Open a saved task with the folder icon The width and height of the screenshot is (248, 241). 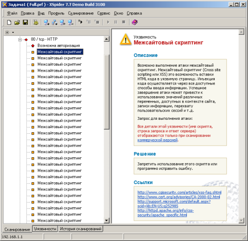[x=17, y=22]
